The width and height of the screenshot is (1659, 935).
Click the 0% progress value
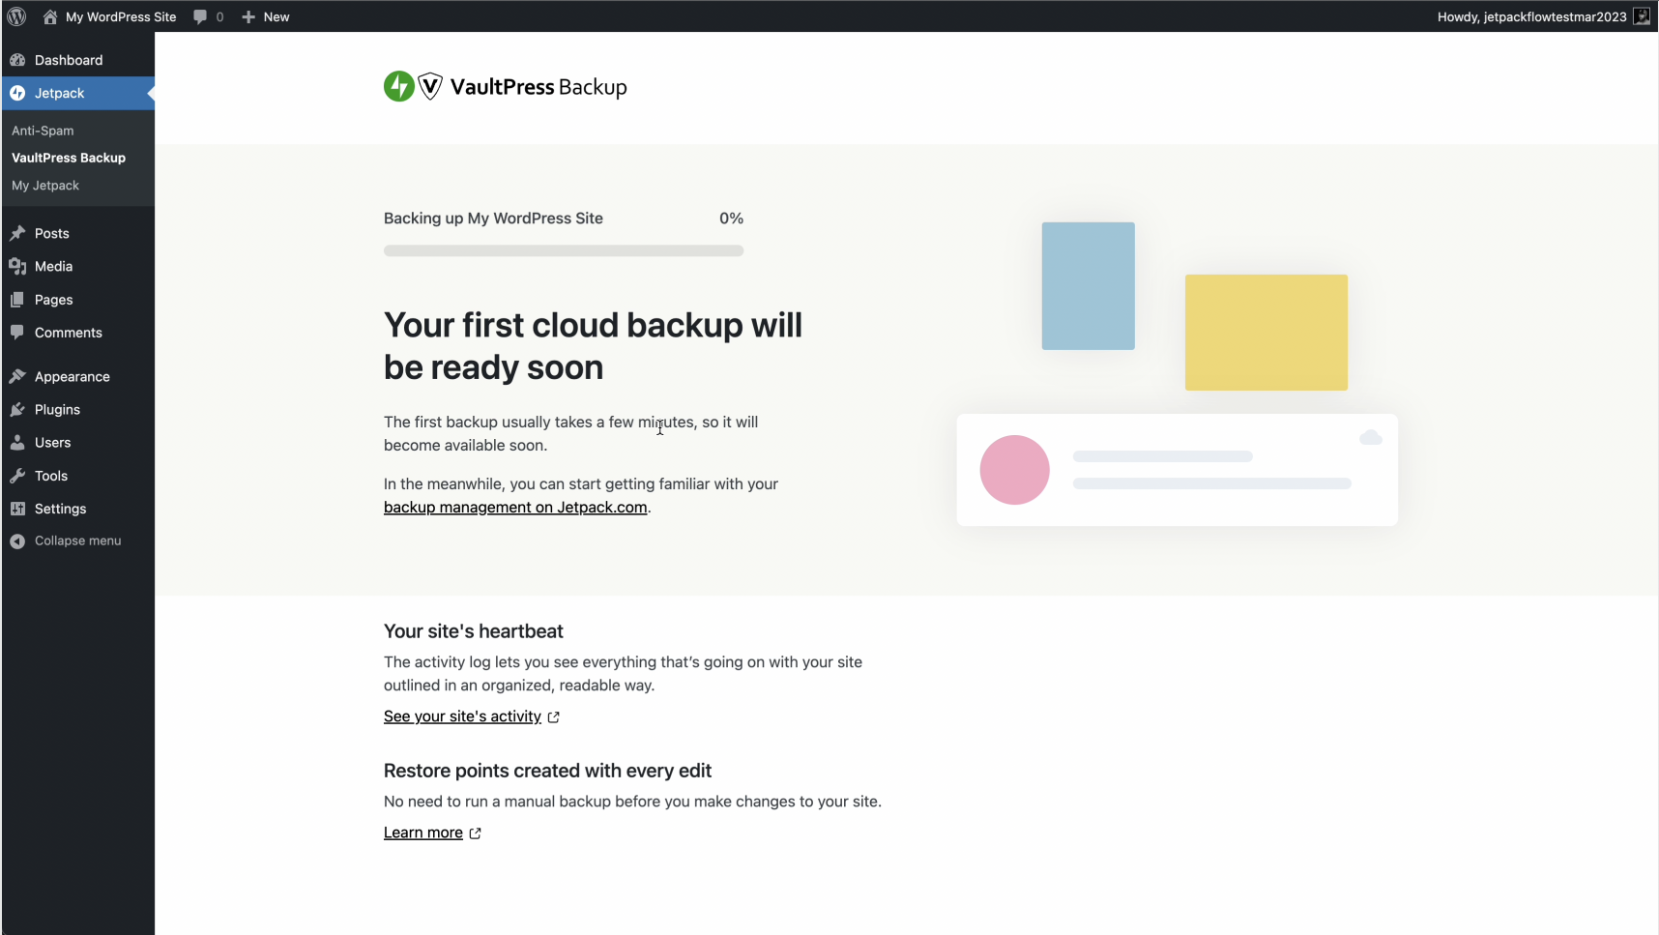pos(732,219)
